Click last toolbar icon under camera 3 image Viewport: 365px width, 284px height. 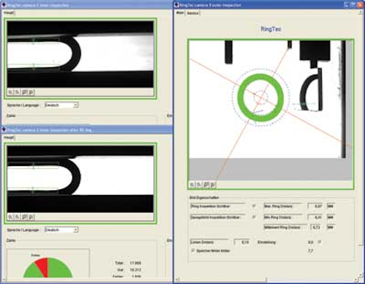click(213, 185)
